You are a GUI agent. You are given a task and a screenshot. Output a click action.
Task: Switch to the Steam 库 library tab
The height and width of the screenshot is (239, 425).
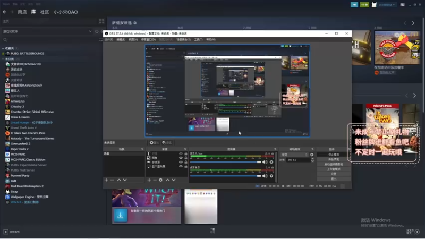click(x=33, y=12)
